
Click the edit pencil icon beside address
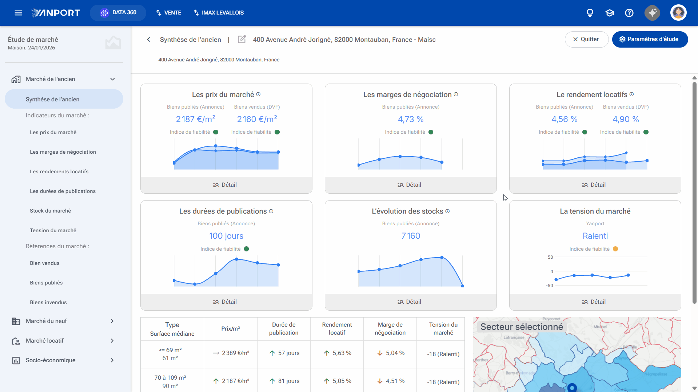click(242, 39)
